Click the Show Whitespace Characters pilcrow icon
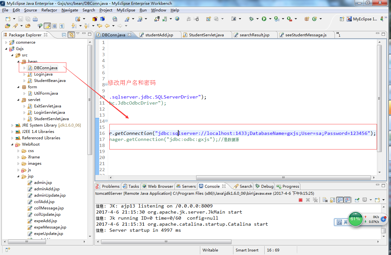 point(62,26)
